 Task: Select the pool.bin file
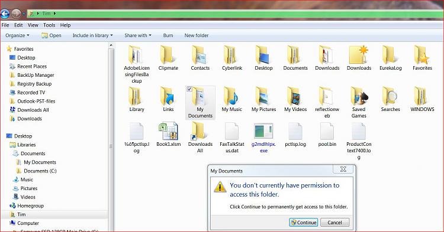click(x=327, y=135)
